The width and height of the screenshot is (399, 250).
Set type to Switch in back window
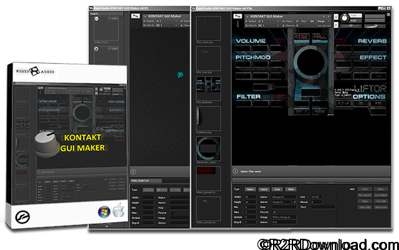[x=161, y=190]
